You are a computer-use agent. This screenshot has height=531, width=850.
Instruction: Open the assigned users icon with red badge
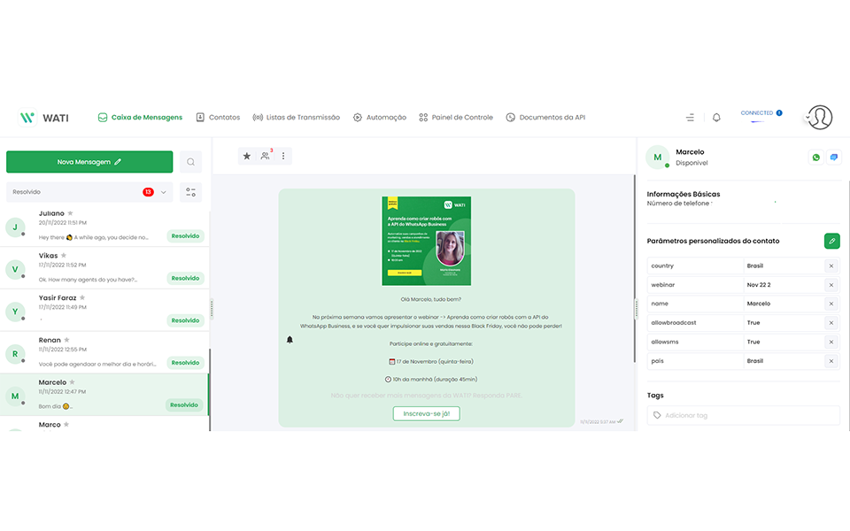[x=263, y=156]
